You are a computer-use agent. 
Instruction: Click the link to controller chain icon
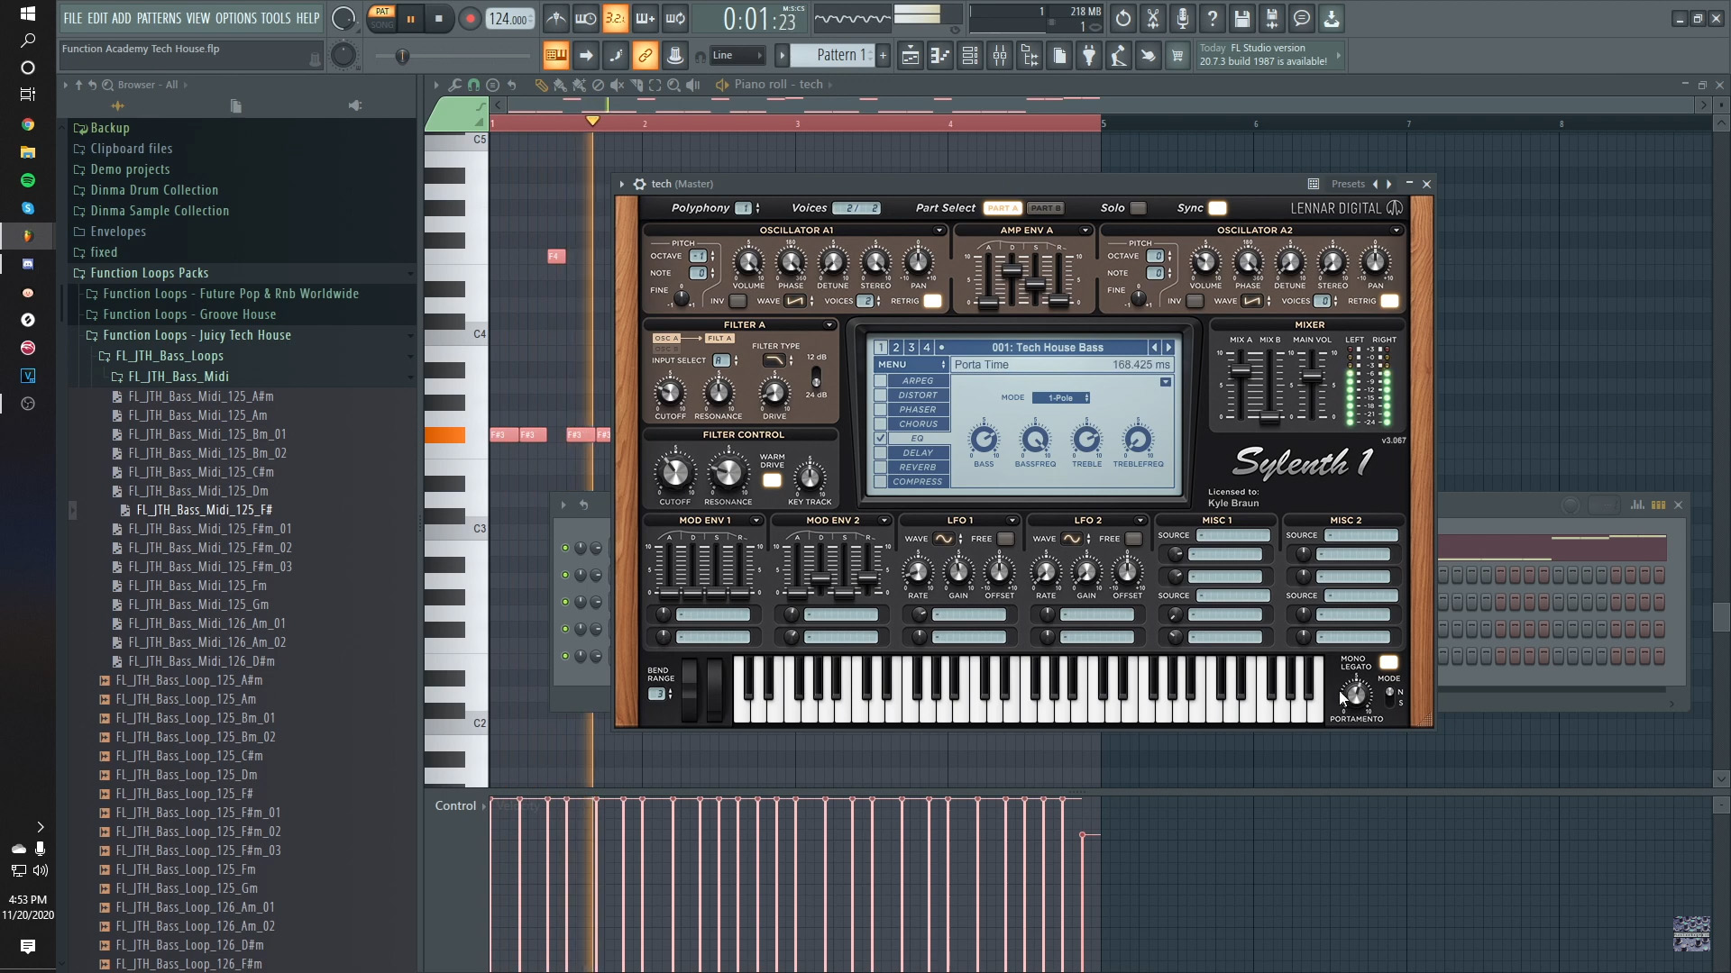tap(646, 56)
